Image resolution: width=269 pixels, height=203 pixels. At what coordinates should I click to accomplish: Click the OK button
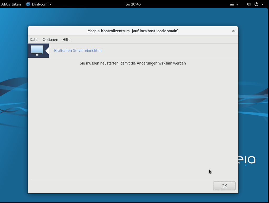tap(224, 186)
